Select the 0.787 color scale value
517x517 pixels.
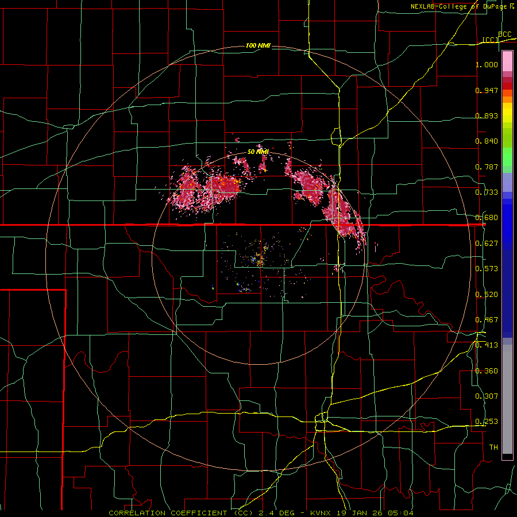point(487,167)
